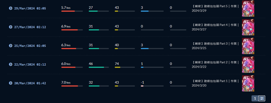Open the Part 4 stream thumbnail
Image resolution: width=271 pixels, height=103 pixels.
(248, 27)
